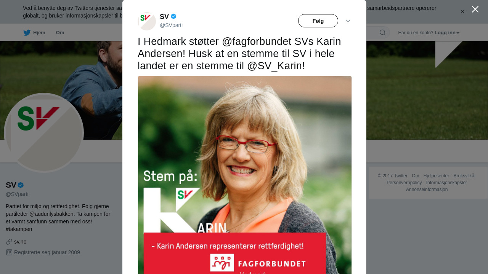Click verified badge next to profile name SV
Viewport: 488px width, 274px height.
[21, 185]
